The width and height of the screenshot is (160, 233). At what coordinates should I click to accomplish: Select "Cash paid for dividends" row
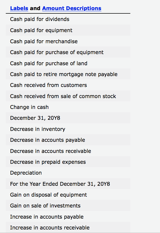coord(40,19)
